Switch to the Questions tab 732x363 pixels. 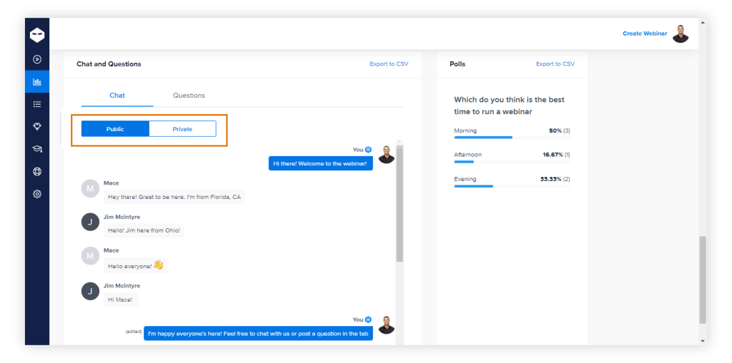pos(189,96)
